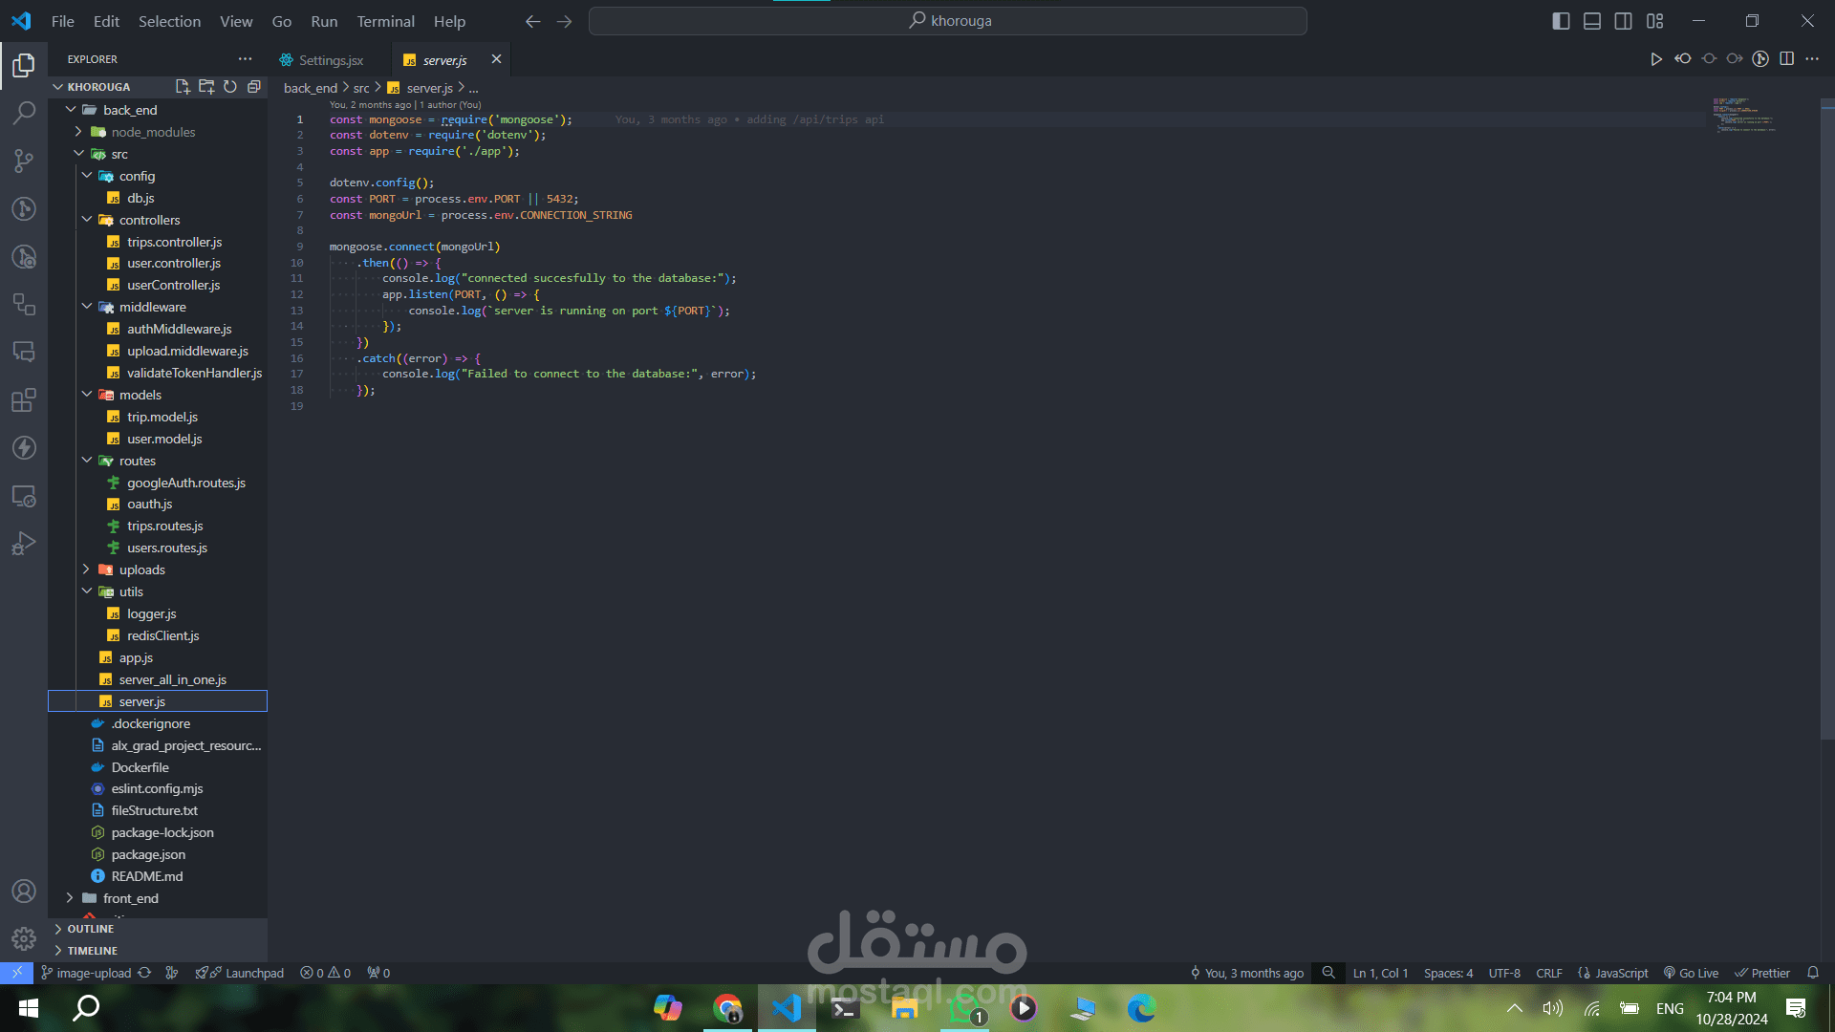This screenshot has height=1032, width=1835.
Task: Expand the uploads folder
Action: pos(141,570)
